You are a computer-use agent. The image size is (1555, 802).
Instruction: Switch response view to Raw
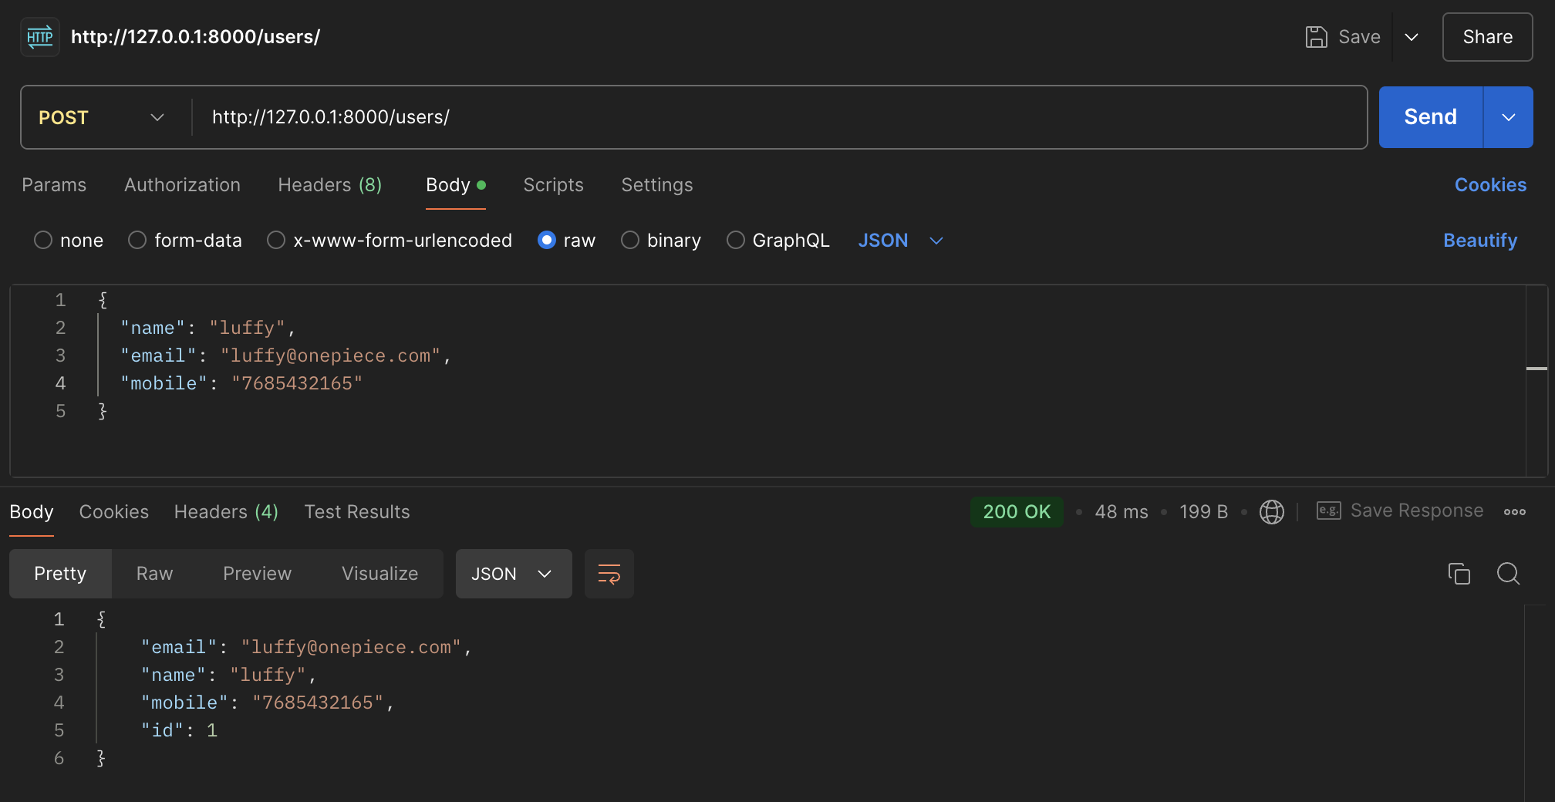coord(154,574)
